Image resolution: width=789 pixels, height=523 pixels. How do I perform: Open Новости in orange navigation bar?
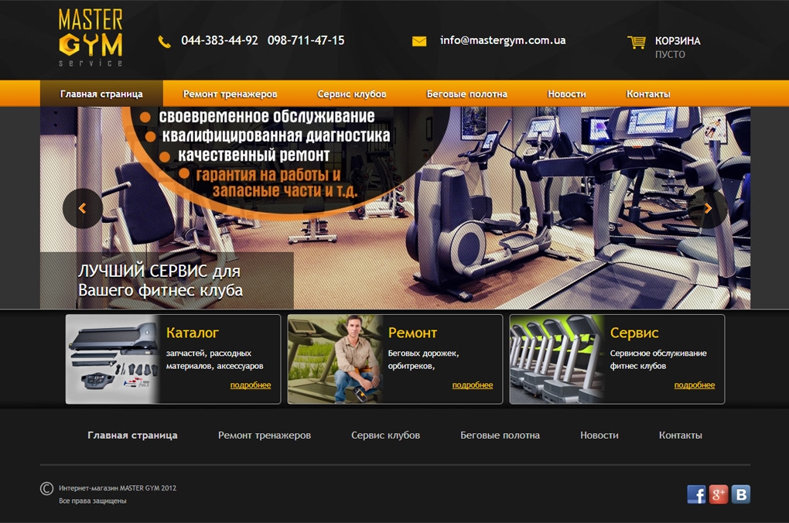tap(567, 94)
